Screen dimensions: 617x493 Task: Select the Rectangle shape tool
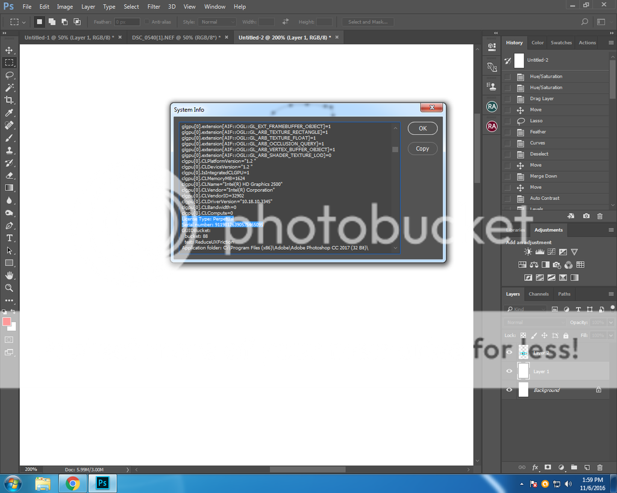point(9,263)
